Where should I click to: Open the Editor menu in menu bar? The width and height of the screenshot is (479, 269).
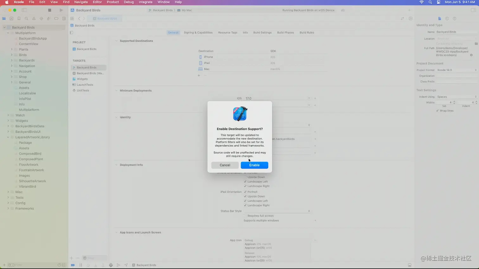coord(97,2)
